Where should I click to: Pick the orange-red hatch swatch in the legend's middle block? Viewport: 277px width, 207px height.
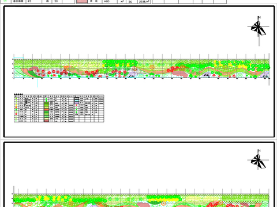(46, 110)
